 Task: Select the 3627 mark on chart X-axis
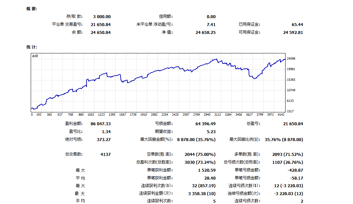pos(249,115)
